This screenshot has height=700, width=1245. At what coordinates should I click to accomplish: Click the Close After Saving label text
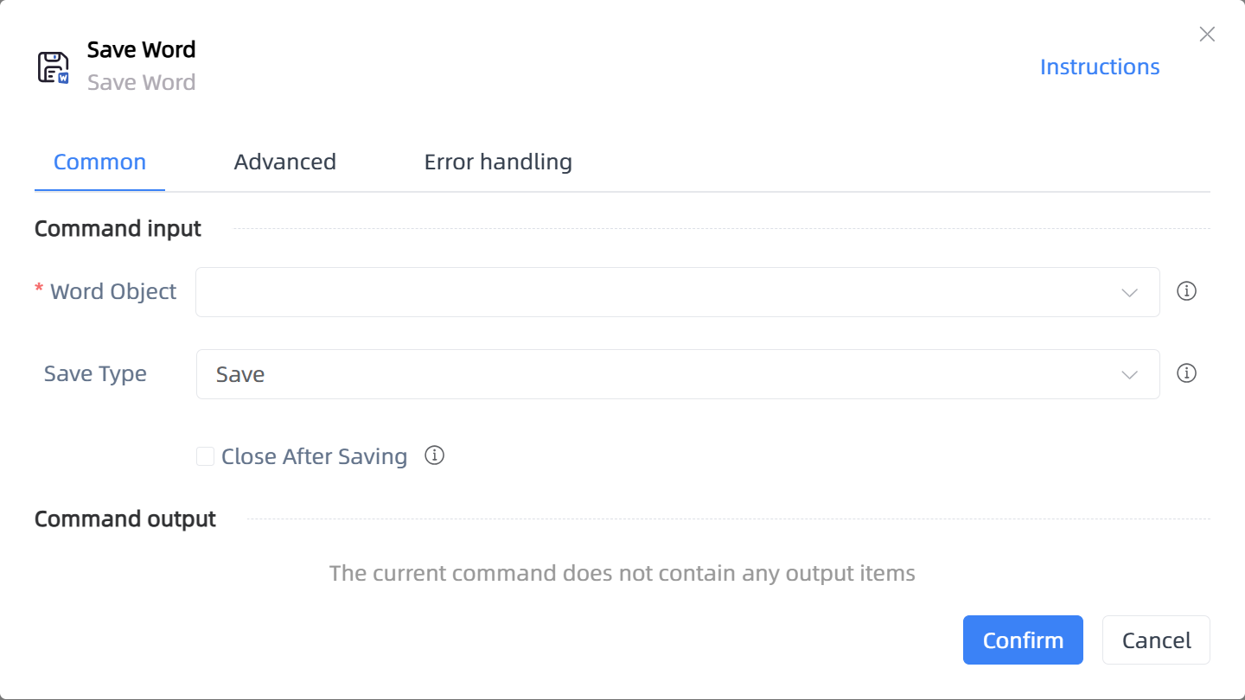pos(314,456)
